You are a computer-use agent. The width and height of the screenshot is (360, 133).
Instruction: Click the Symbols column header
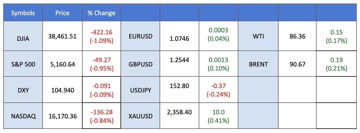pyautogui.click(x=23, y=13)
